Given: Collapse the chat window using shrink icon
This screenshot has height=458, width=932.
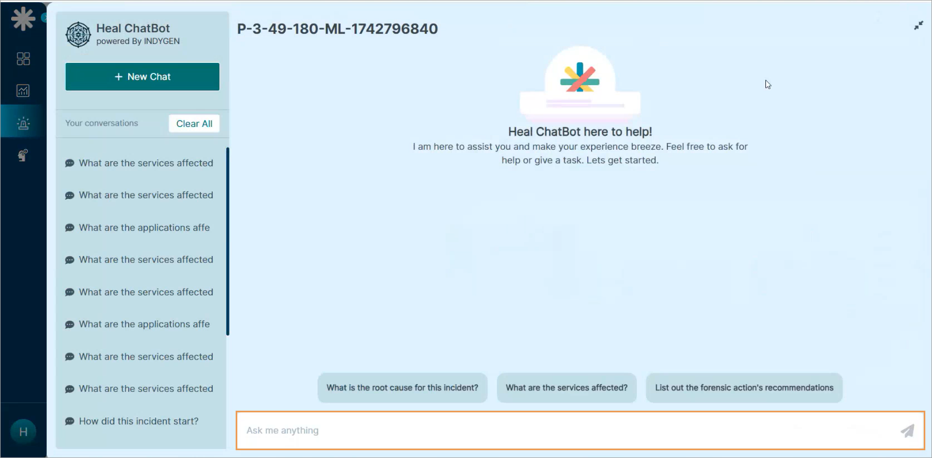Looking at the screenshot, I should point(918,26).
